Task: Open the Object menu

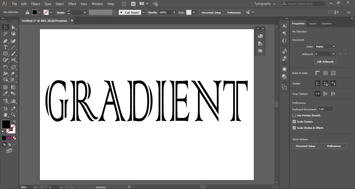Action: click(x=35, y=4)
